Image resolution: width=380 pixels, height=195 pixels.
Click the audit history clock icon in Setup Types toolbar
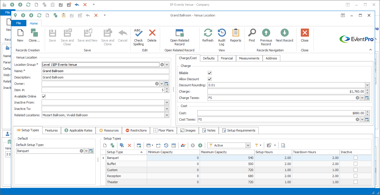coord(166,145)
